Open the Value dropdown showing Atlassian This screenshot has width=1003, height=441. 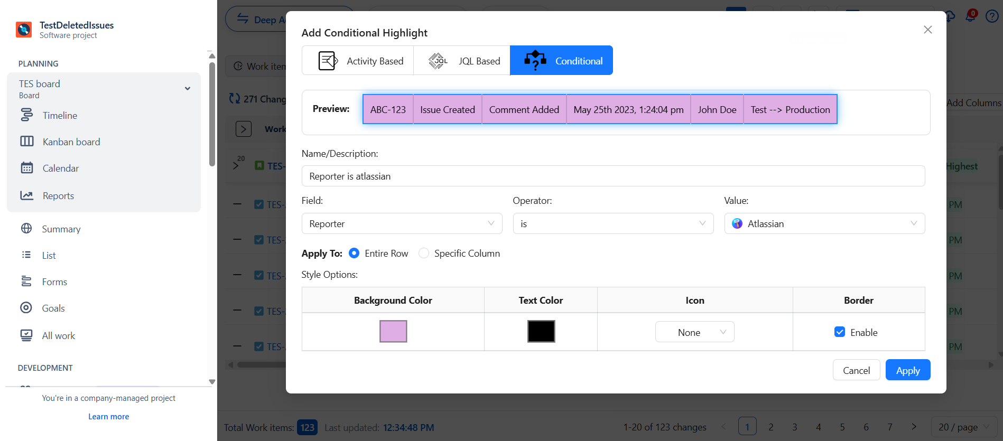coord(824,223)
